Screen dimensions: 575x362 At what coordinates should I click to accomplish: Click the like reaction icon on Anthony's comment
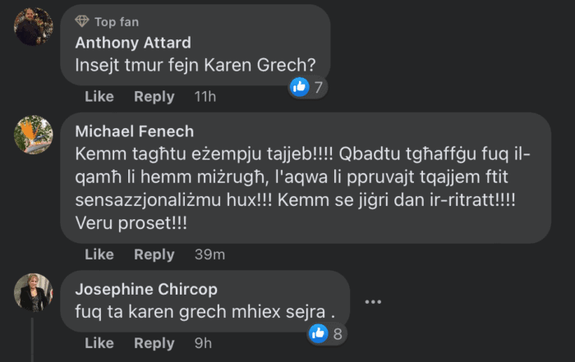pyautogui.click(x=300, y=86)
